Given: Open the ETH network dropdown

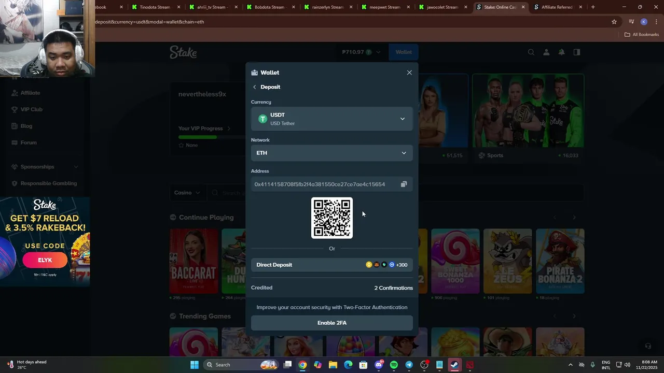Looking at the screenshot, I should click(332, 153).
